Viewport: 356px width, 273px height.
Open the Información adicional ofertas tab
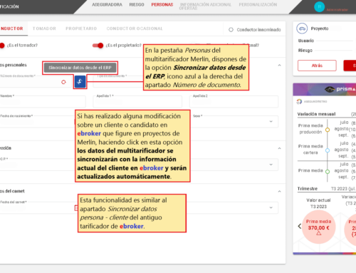coord(205,6)
